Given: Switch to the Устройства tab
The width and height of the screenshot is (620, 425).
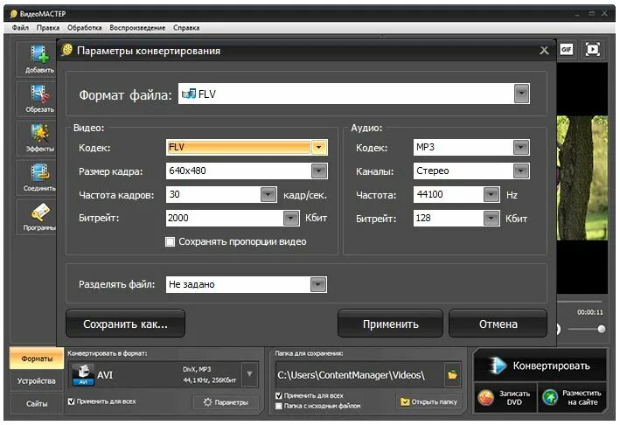Looking at the screenshot, I should coord(37,381).
